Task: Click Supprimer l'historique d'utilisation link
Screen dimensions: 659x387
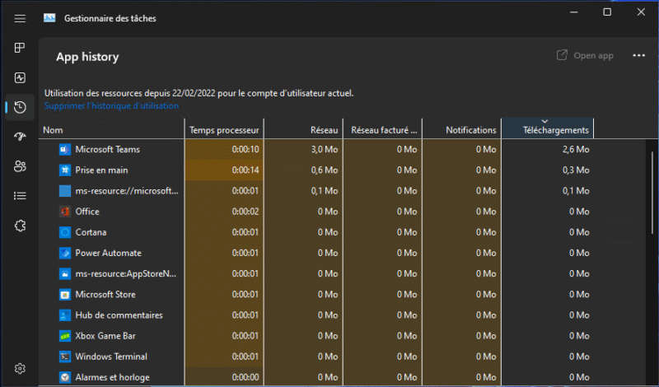Action: click(111, 106)
